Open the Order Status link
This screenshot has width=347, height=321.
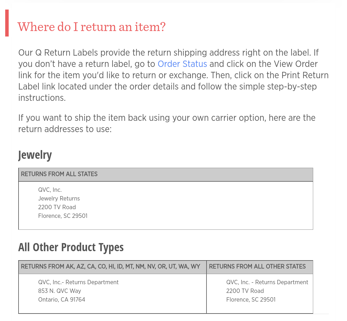tap(182, 64)
